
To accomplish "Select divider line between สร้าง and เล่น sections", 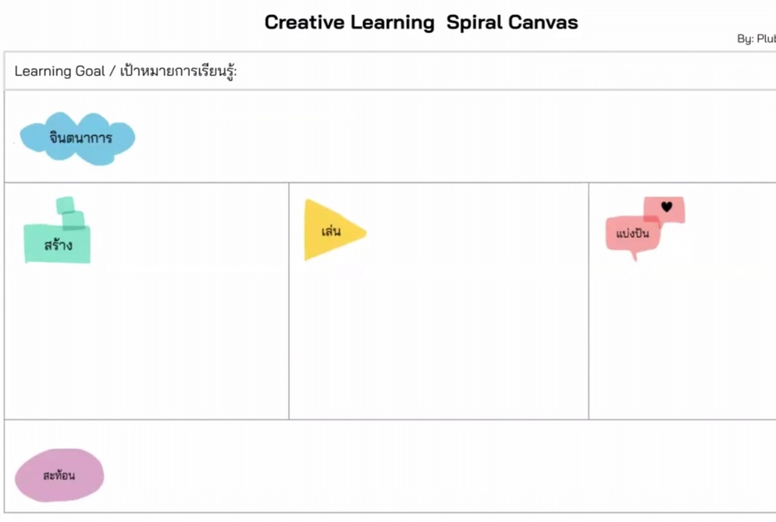I will pos(289,301).
